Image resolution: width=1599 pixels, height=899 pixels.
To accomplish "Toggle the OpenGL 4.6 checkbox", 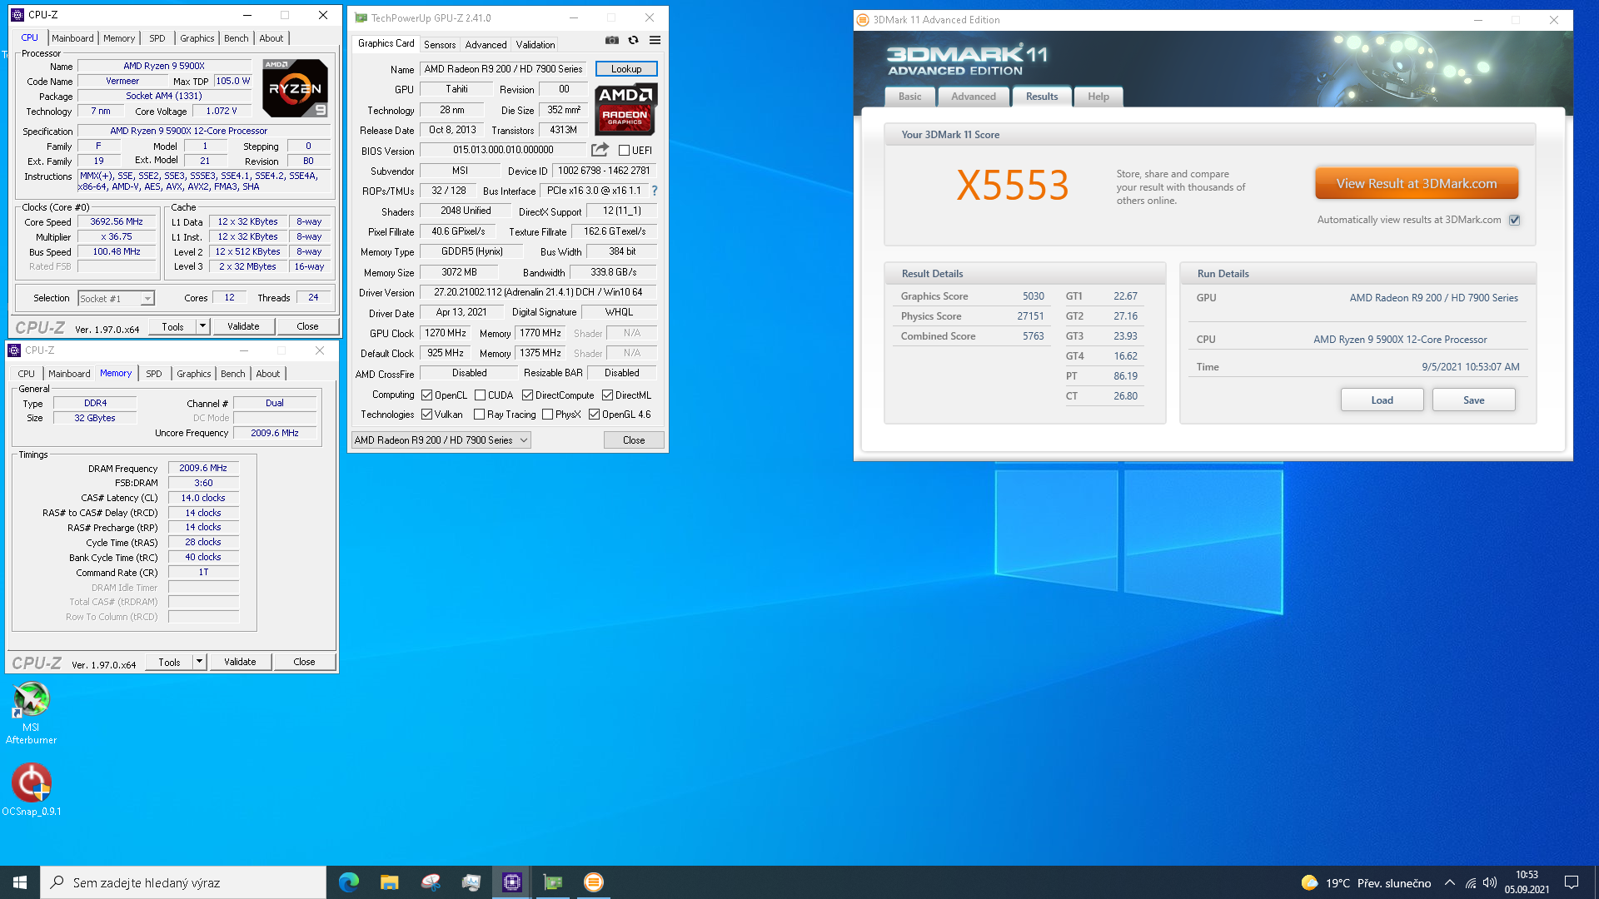I will [594, 415].
